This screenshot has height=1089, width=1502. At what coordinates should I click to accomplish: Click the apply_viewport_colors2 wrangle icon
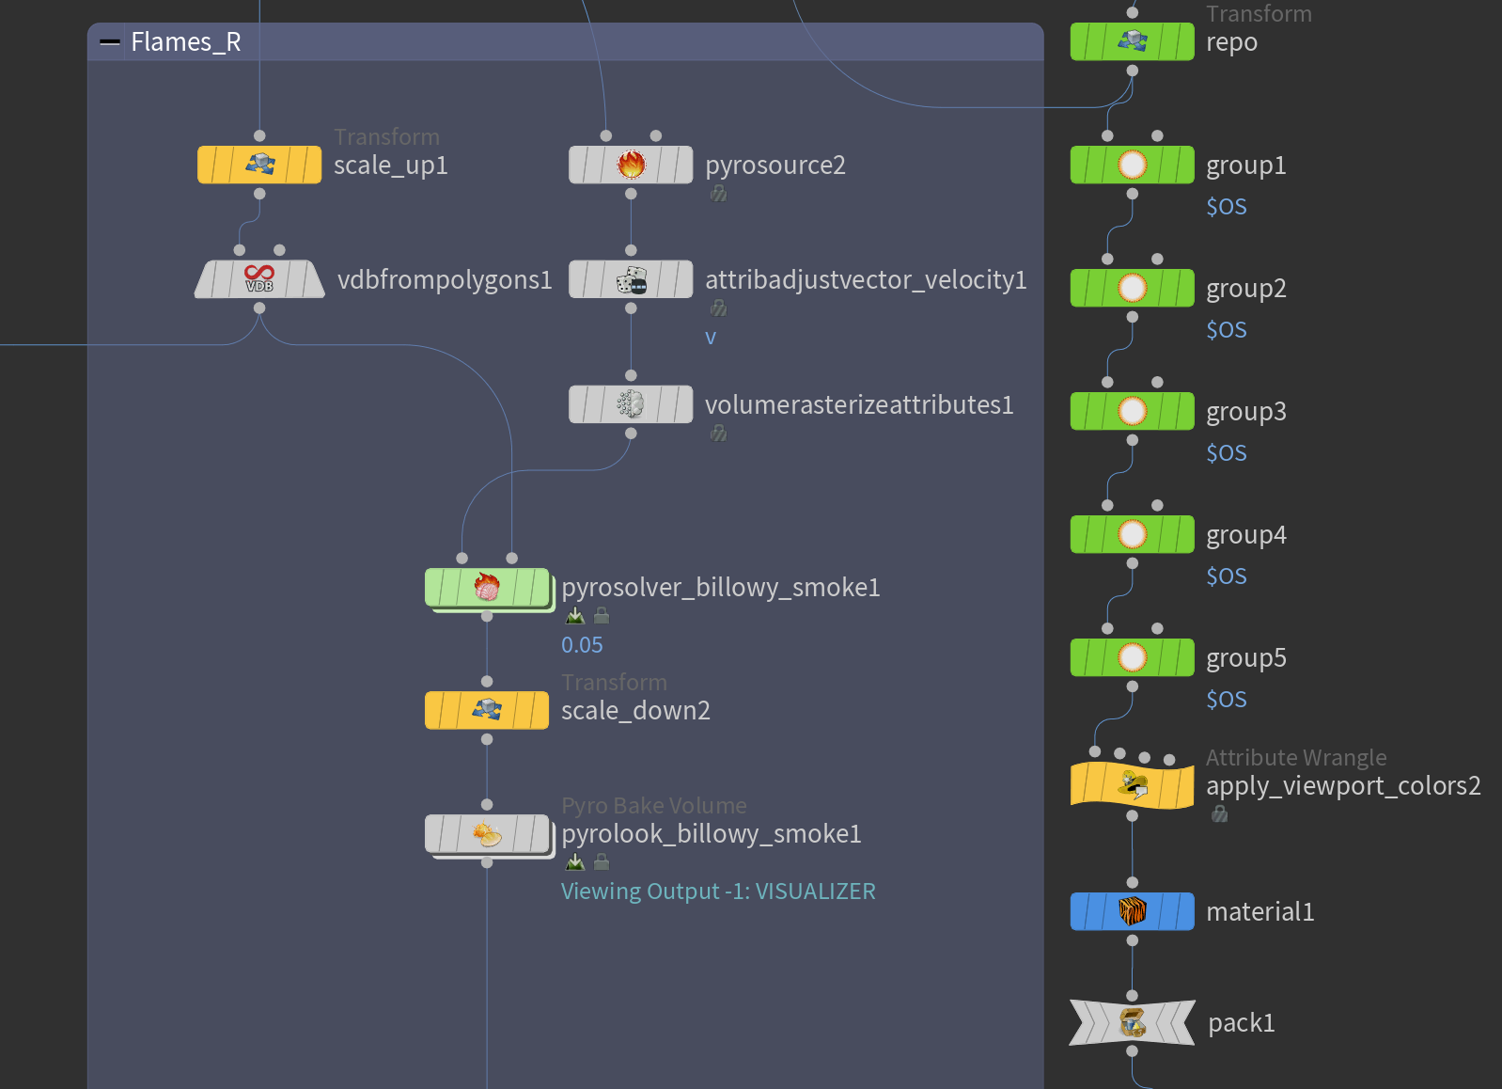point(1133,785)
